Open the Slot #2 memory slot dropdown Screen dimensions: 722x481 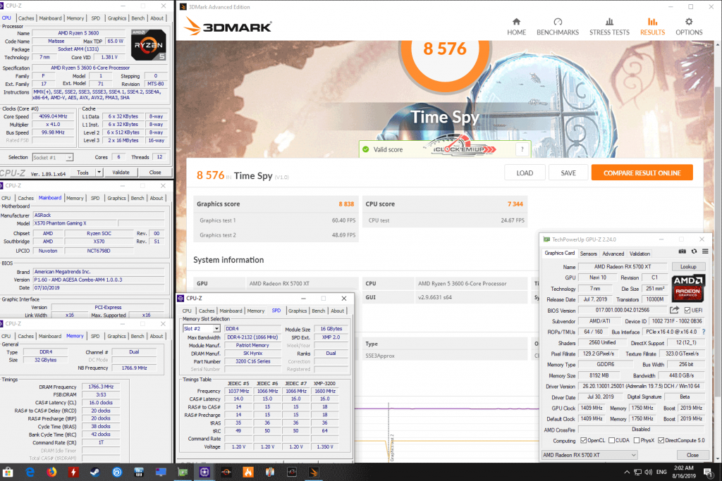tap(201, 328)
